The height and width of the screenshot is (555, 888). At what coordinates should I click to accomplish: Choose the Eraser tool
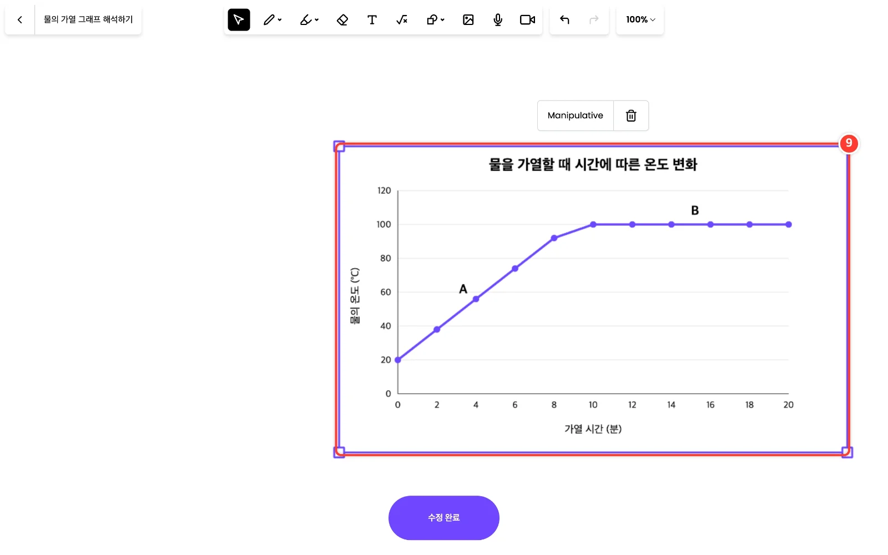pyautogui.click(x=342, y=20)
